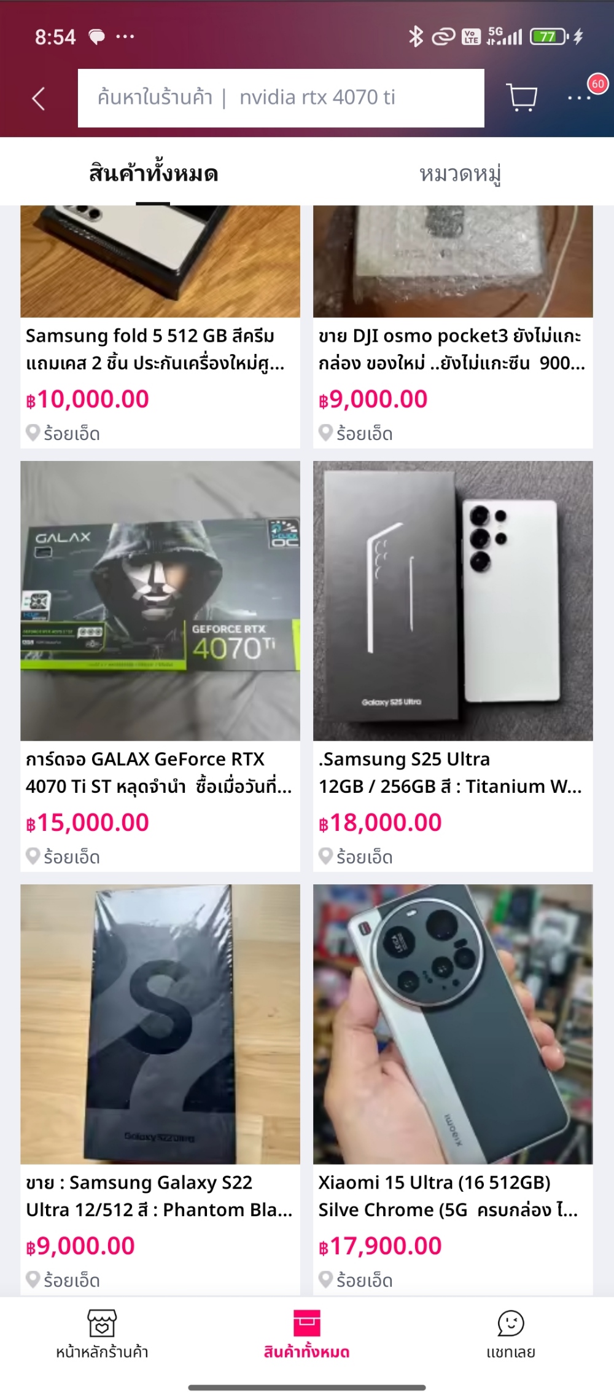Tap location pin under Xiaomi 15 Ultra
This screenshot has width=614, height=1400.
point(326,1280)
